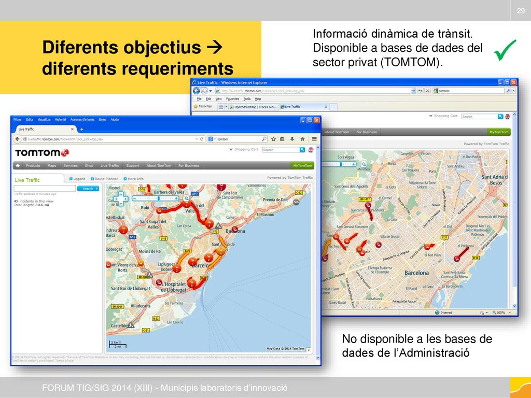Image resolution: width=531 pixels, height=398 pixels.
Task: Open the Maps navigation item
Action: [x=52, y=165]
